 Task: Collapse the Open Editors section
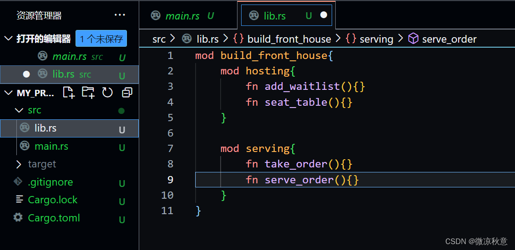pos(8,39)
